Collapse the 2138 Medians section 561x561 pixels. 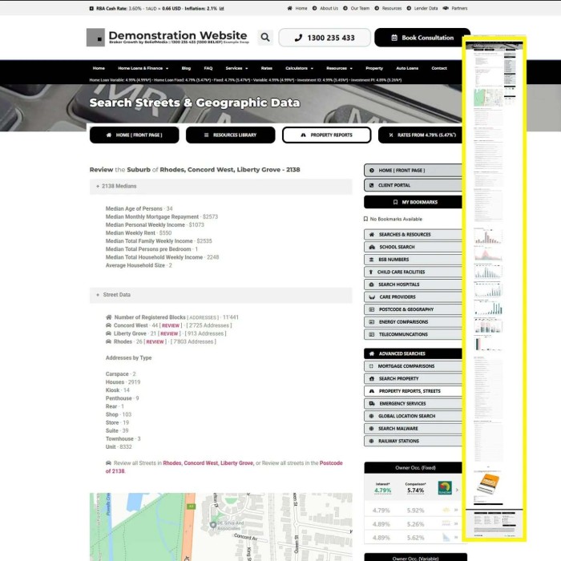[x=117, y=186]
